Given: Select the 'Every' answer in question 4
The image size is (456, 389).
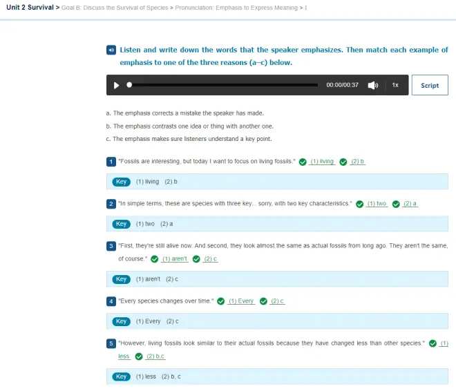Looking at the screenshot, I should tap(241, 301).
